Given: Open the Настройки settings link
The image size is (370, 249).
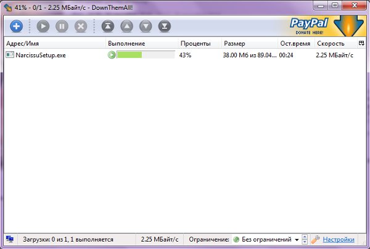Looking at the screenshot, I should click(339, 239).
